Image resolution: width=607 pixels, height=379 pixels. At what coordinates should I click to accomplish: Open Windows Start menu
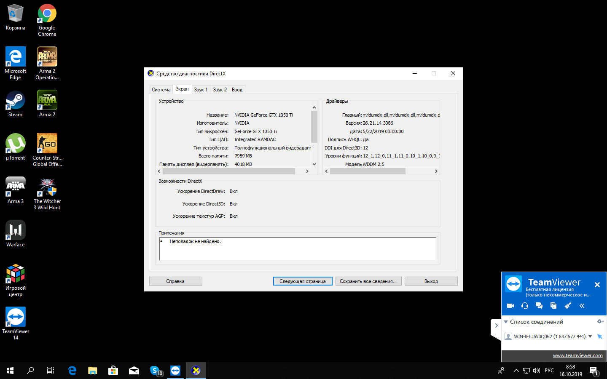pyautogui.click(x=10, y=371)
